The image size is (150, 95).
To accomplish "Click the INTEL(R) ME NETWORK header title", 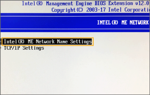I will pyautogui.click(x=123, y=23).
